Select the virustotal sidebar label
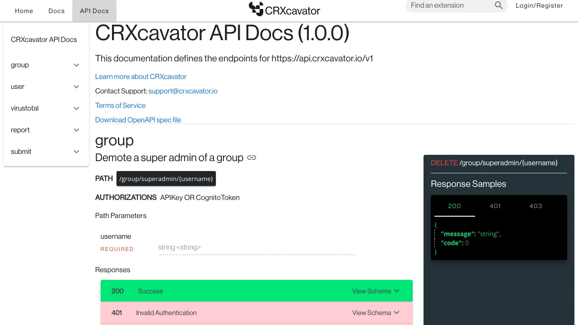 pos(25,108)
